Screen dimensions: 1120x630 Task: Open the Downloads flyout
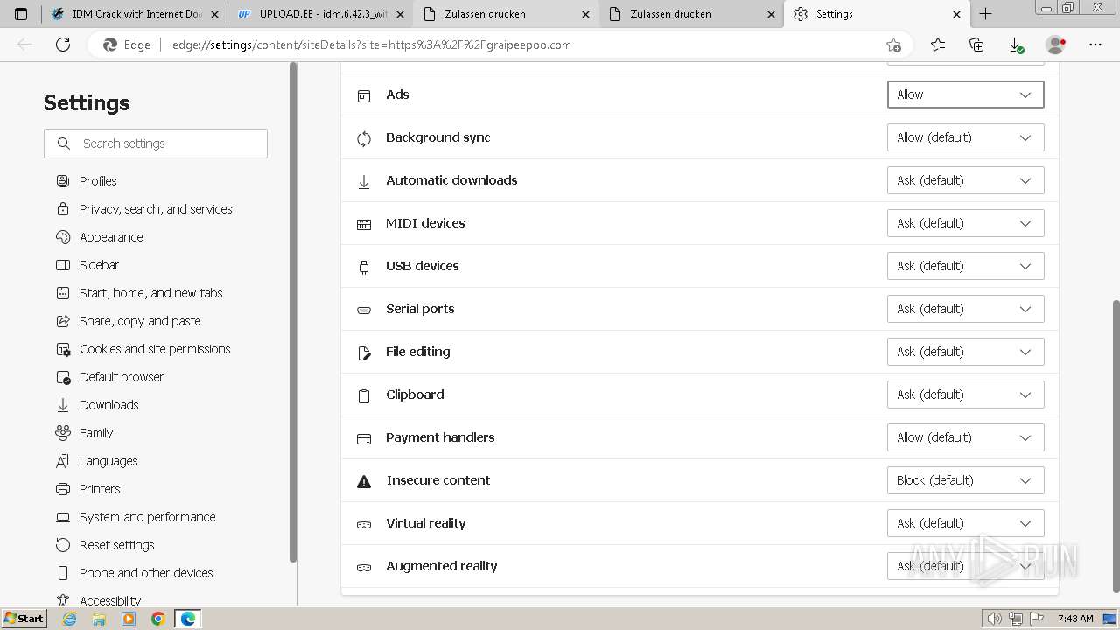click(1016, 45)
